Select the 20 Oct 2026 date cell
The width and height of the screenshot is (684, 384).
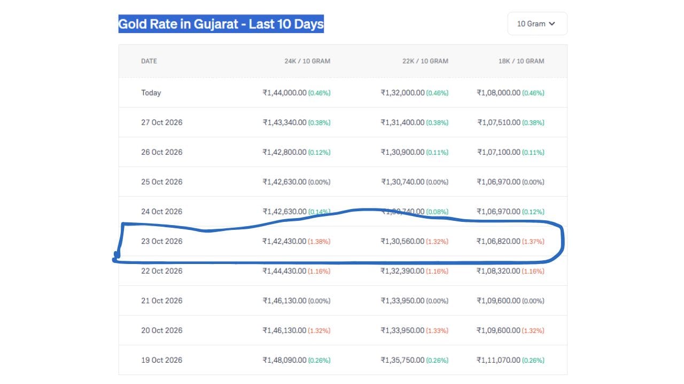coord(162,330)
